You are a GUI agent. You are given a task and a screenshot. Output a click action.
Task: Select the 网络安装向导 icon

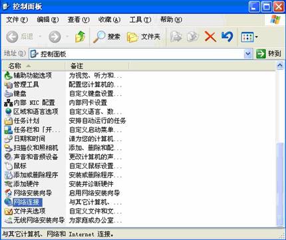(x=9, y=193)
